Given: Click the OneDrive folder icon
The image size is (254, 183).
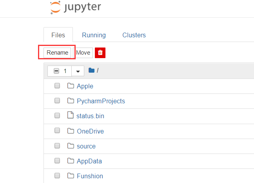Looking at the screenshot, I should click(71, 131).
